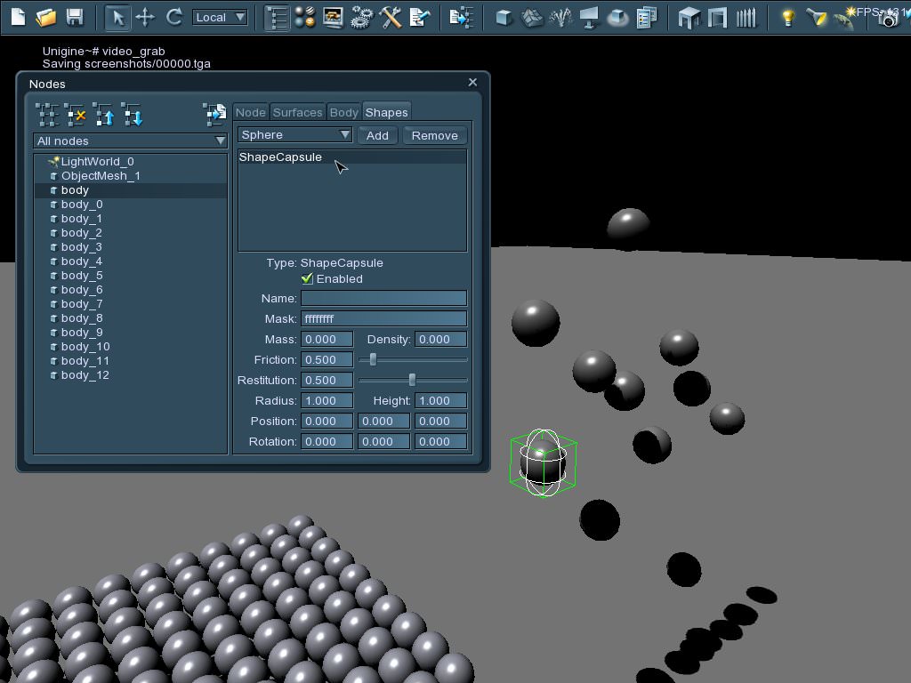This screenshot has width=911, height=683.
Task: Add a grass object icon
Action: point(560,17)
